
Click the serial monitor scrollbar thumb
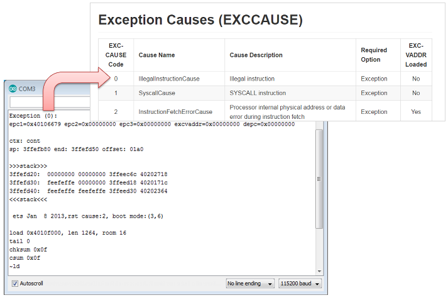point(319,179)
